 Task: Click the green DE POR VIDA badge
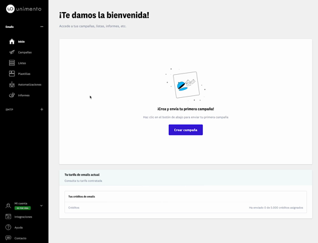point(22,208)
